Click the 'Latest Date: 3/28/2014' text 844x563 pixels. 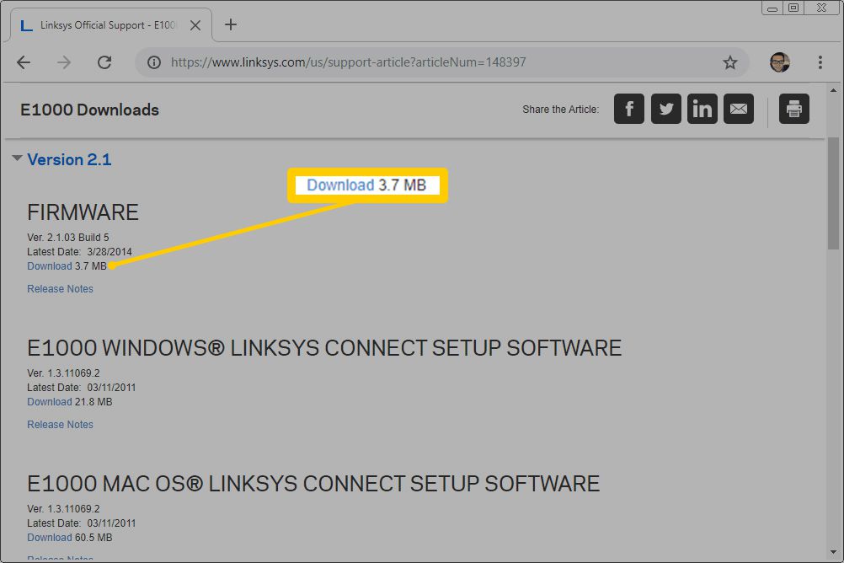click(80, 252)
